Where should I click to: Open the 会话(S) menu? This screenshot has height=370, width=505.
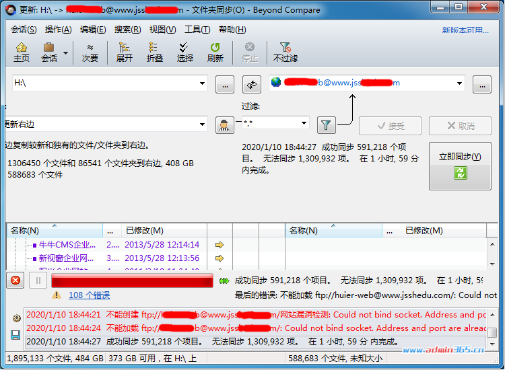tap(24, 30)
